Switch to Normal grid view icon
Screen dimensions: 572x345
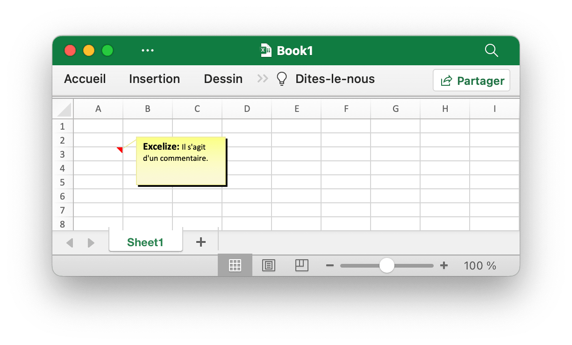(x=235, y=265)
